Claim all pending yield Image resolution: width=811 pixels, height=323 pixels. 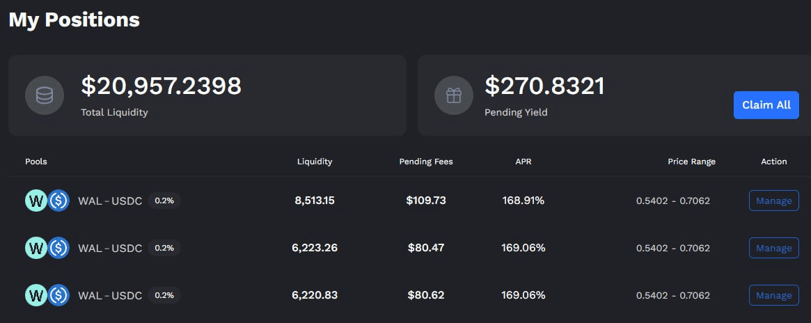(766, 105)
